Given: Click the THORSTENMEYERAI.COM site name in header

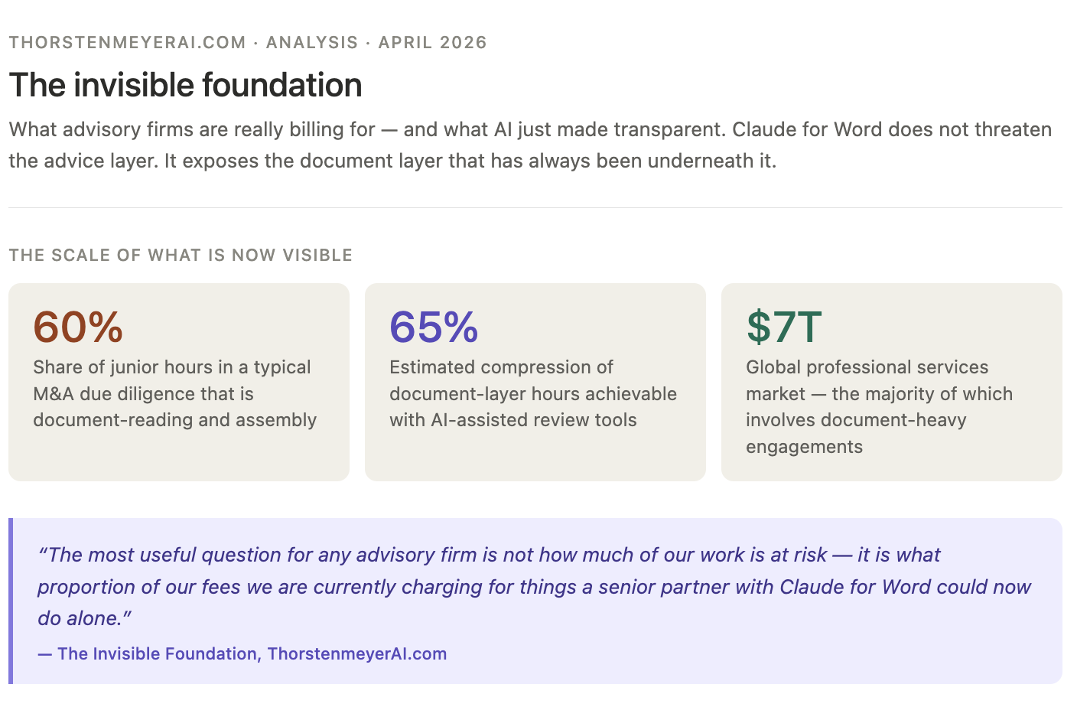Looking at the screenshot, I should click(128, 43).
